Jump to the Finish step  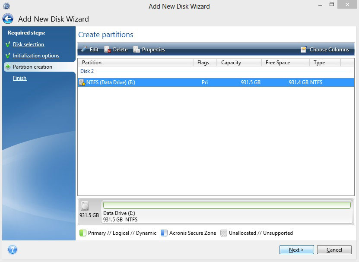pos(19,78)
